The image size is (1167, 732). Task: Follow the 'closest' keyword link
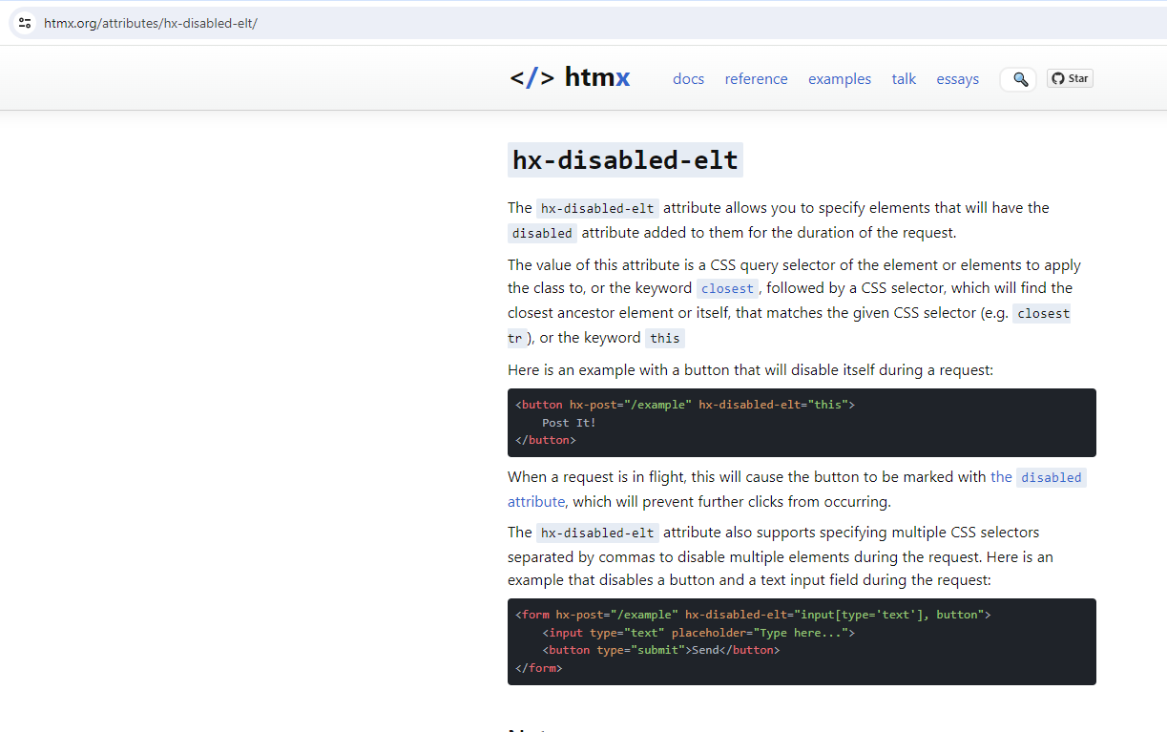727,288
